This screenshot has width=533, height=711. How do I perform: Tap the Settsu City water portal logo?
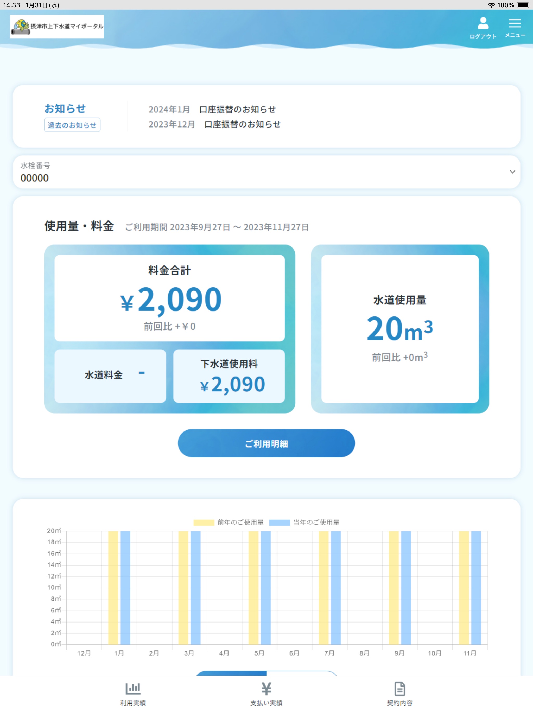point(57,26)
